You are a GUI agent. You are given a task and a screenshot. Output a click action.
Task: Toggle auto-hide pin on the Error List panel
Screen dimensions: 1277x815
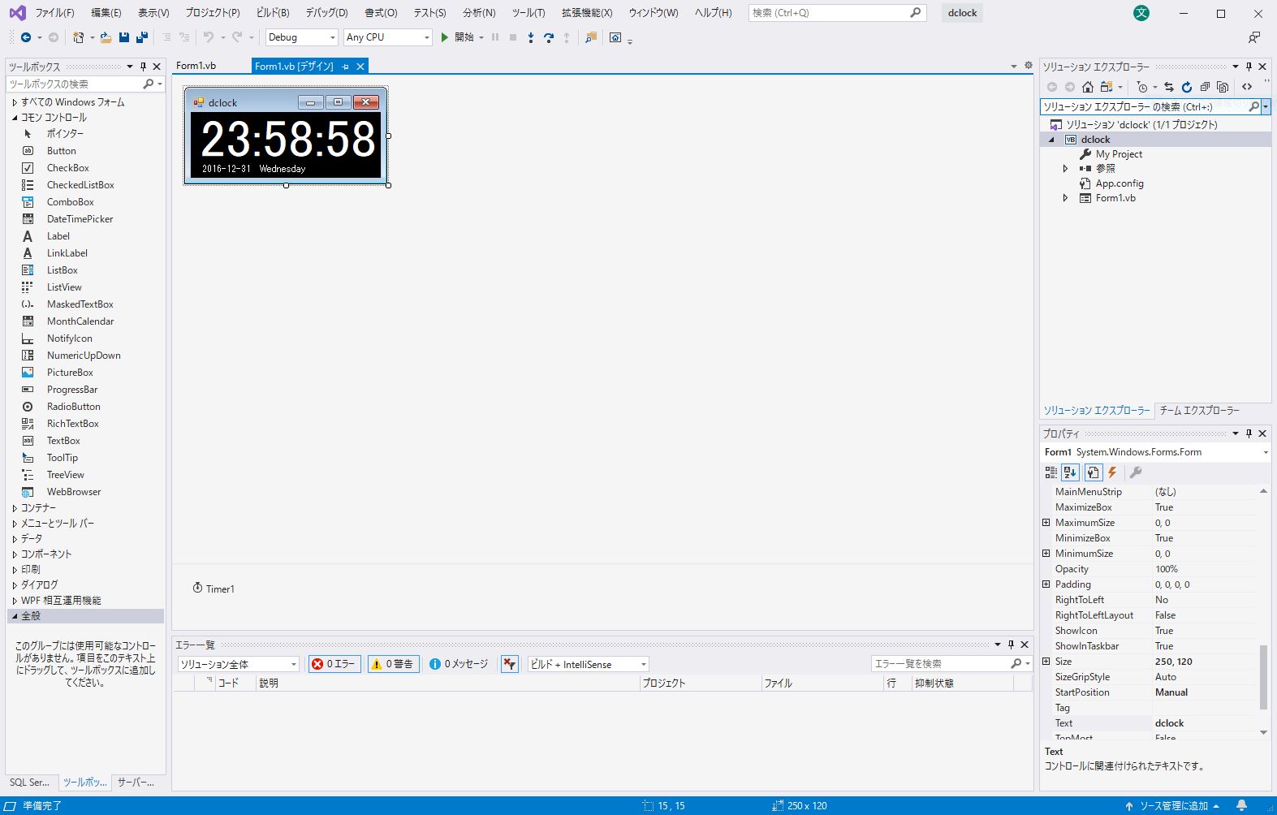(1011, 645)
